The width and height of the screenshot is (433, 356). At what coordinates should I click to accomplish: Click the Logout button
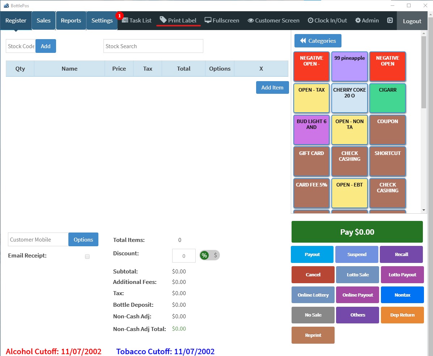(412, 21)
